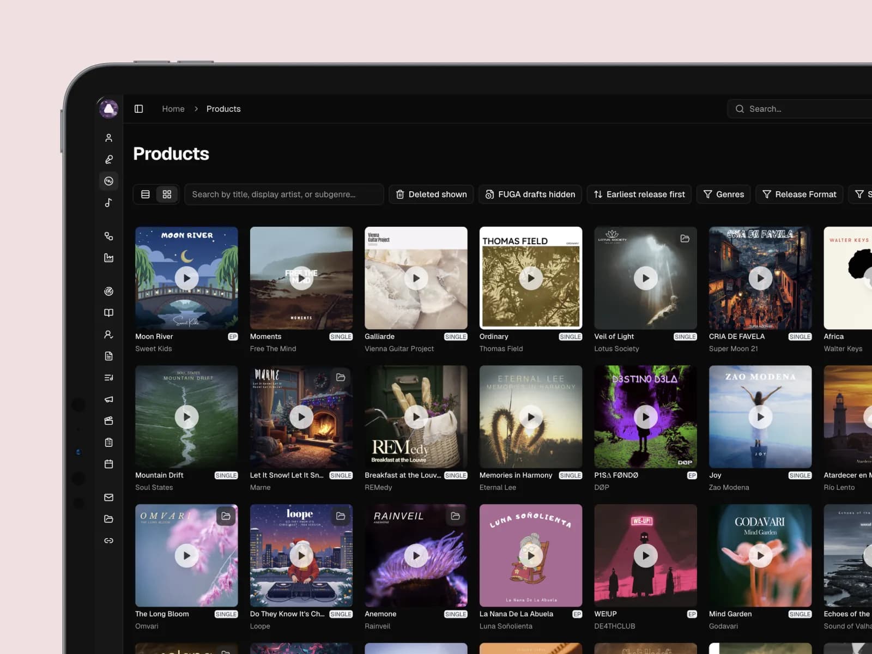Open the chain link icon in the sidebar

108,541
